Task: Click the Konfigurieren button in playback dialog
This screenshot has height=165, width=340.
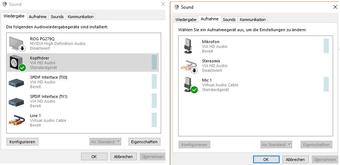Action: point(22,142)
